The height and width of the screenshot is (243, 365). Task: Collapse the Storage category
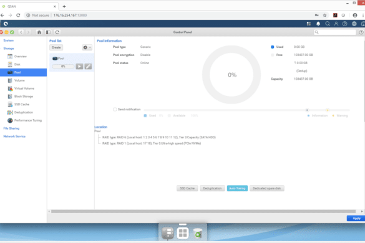click(x=9, y=49)
